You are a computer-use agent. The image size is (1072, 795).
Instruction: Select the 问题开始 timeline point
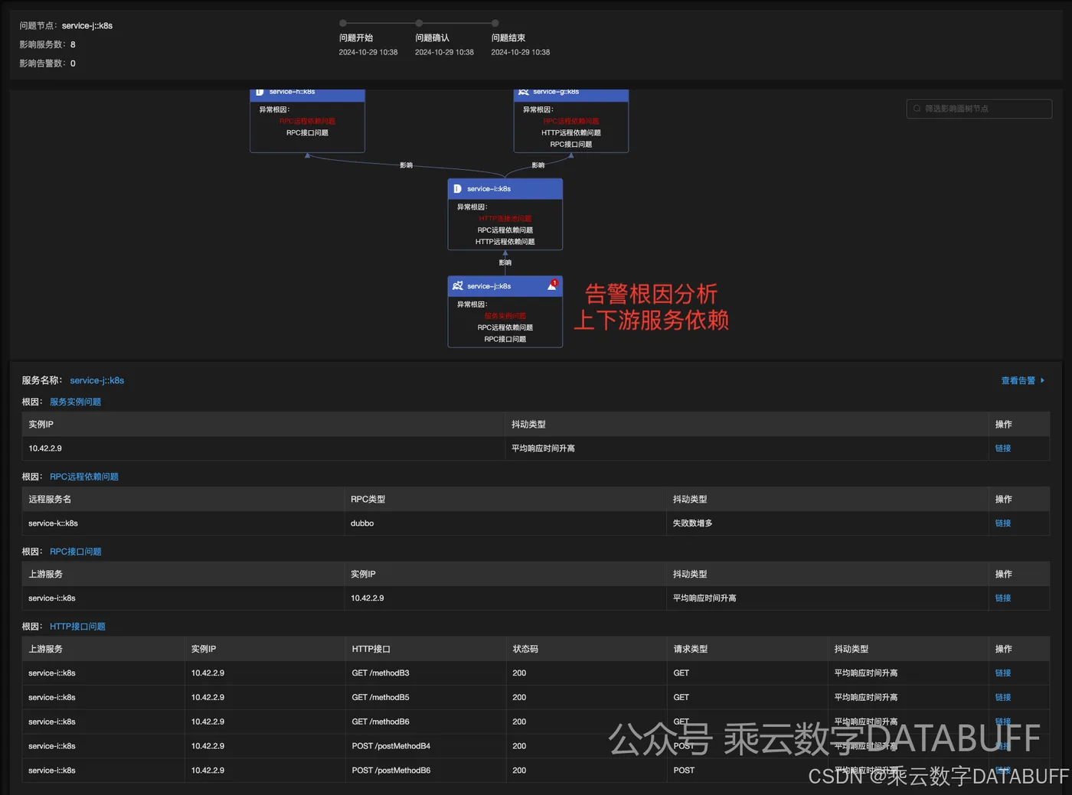coord(343,23)
